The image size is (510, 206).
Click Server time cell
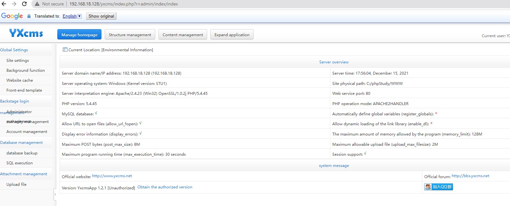pyautogui.click(x=420, y=73)
